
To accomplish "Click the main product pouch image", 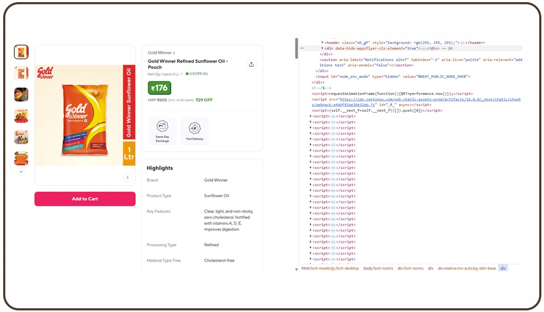I will (85, 119).
